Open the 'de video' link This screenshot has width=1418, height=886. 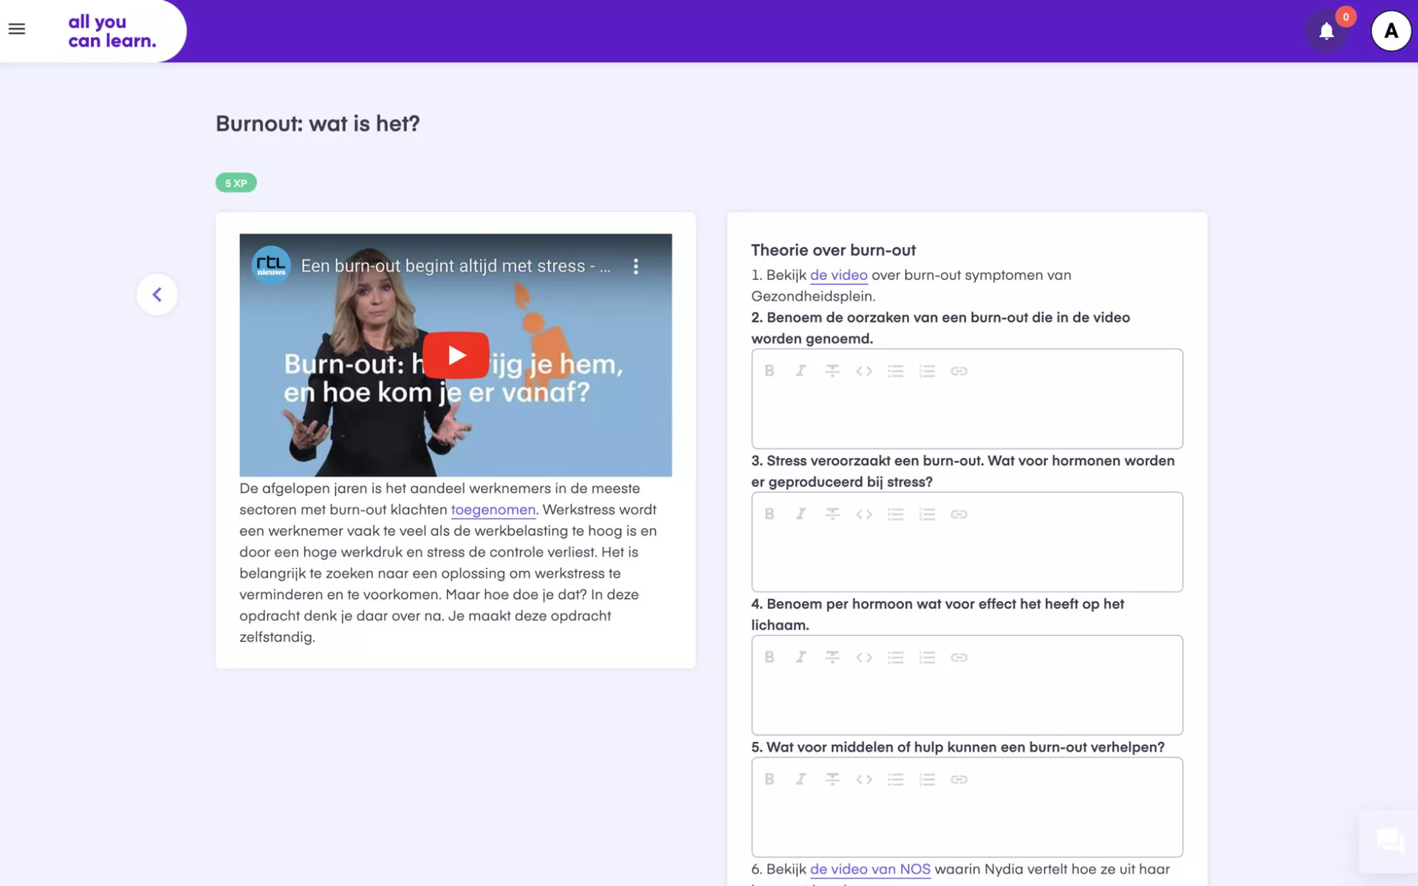(838, 275)
